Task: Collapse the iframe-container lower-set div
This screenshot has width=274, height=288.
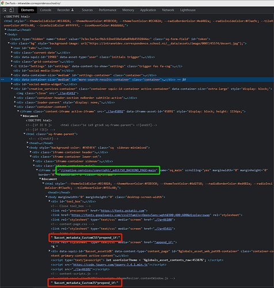Action: click(x=31, y=157)
